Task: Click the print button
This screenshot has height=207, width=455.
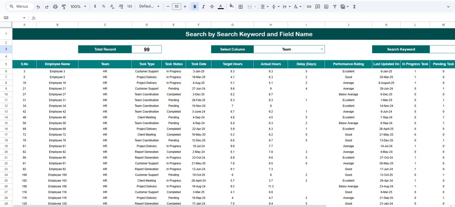Action: tap(55, 6)
